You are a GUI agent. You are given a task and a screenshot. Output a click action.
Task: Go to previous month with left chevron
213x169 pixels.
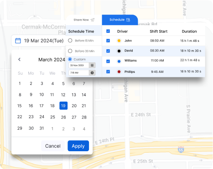click(x=19, y=59)
